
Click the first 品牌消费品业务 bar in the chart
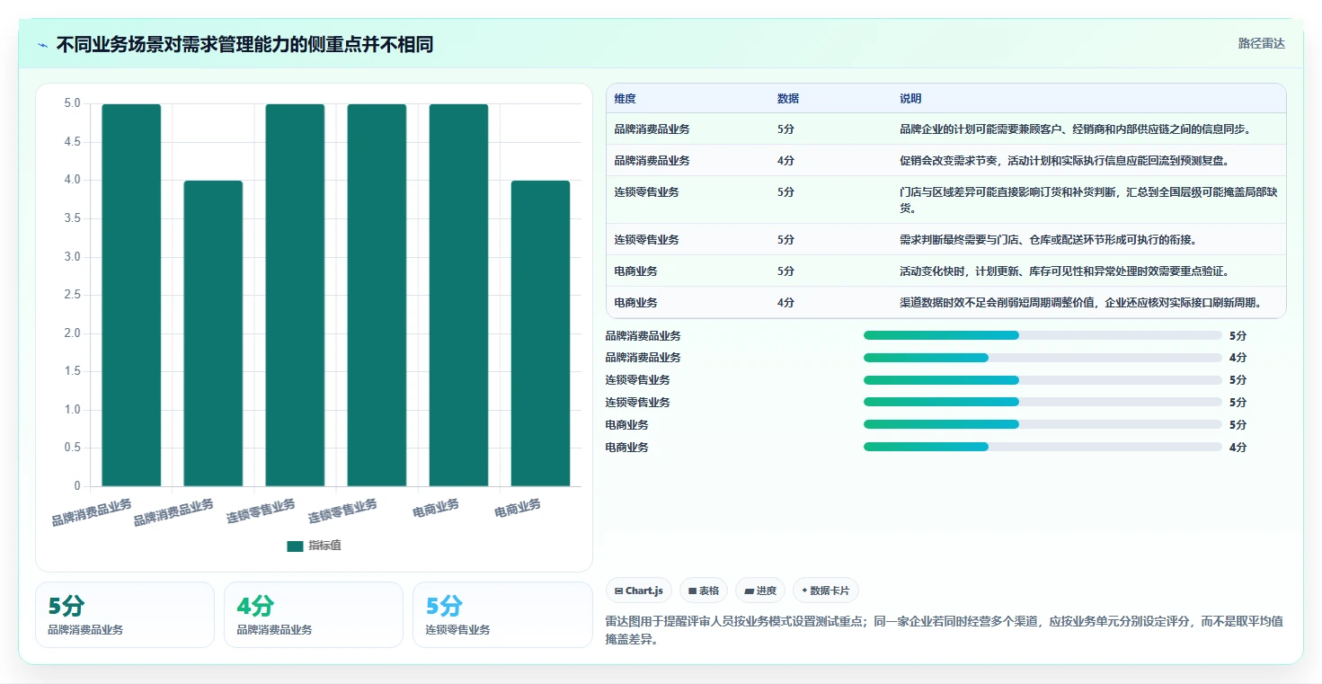click(131, 295)
